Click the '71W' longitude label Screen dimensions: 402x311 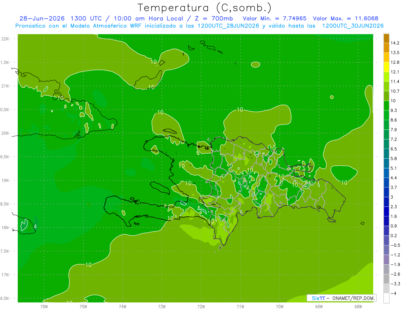(x=240, y=306)
